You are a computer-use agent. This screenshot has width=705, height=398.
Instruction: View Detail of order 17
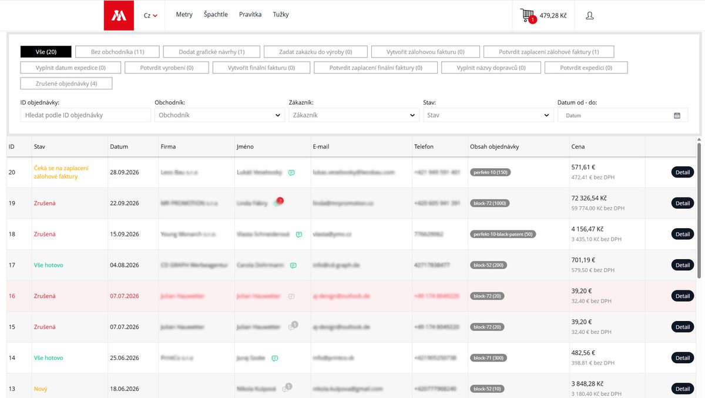pyautogui.click(x=683, y=265)
